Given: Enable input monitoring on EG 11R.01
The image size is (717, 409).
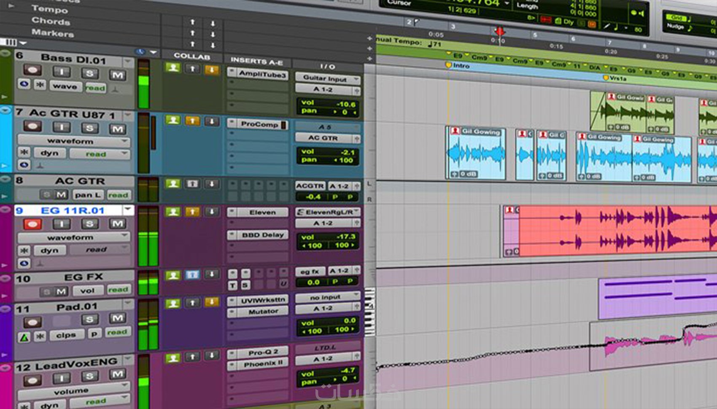Looking at the screenshot, I should 62,224.
